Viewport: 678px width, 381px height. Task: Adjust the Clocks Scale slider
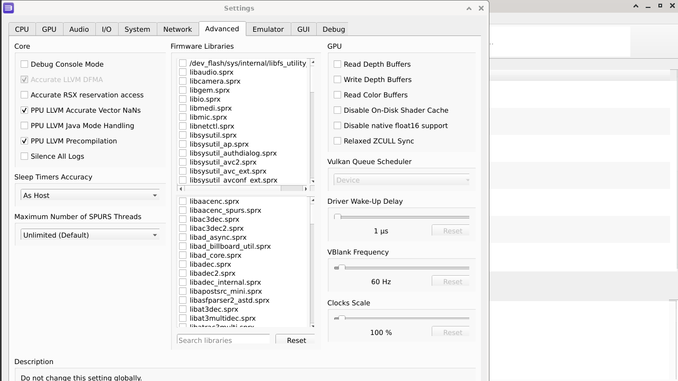pyautogui.click(x=341, y=318)
